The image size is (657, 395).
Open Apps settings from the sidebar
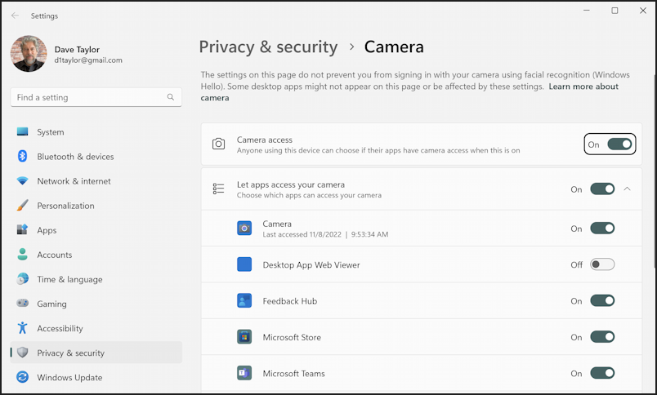(96, 230)
